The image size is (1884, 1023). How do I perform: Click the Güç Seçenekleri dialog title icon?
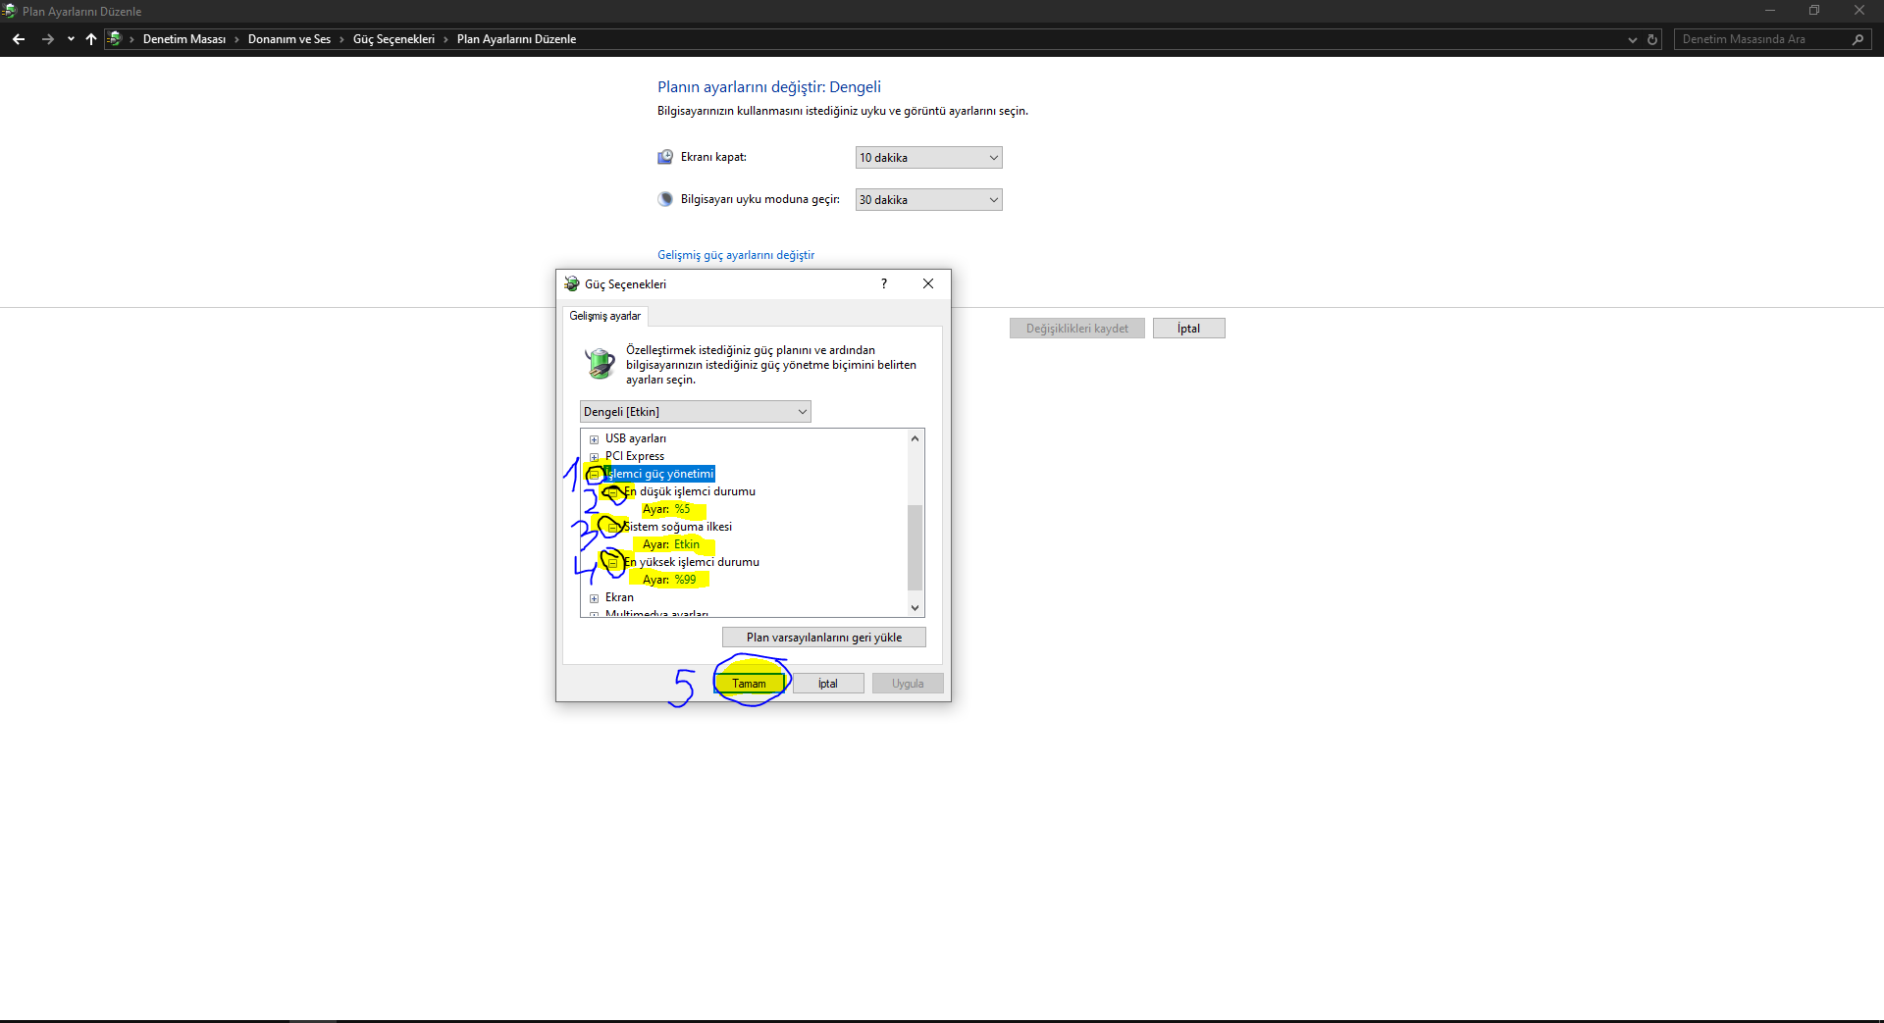point(572,283)
